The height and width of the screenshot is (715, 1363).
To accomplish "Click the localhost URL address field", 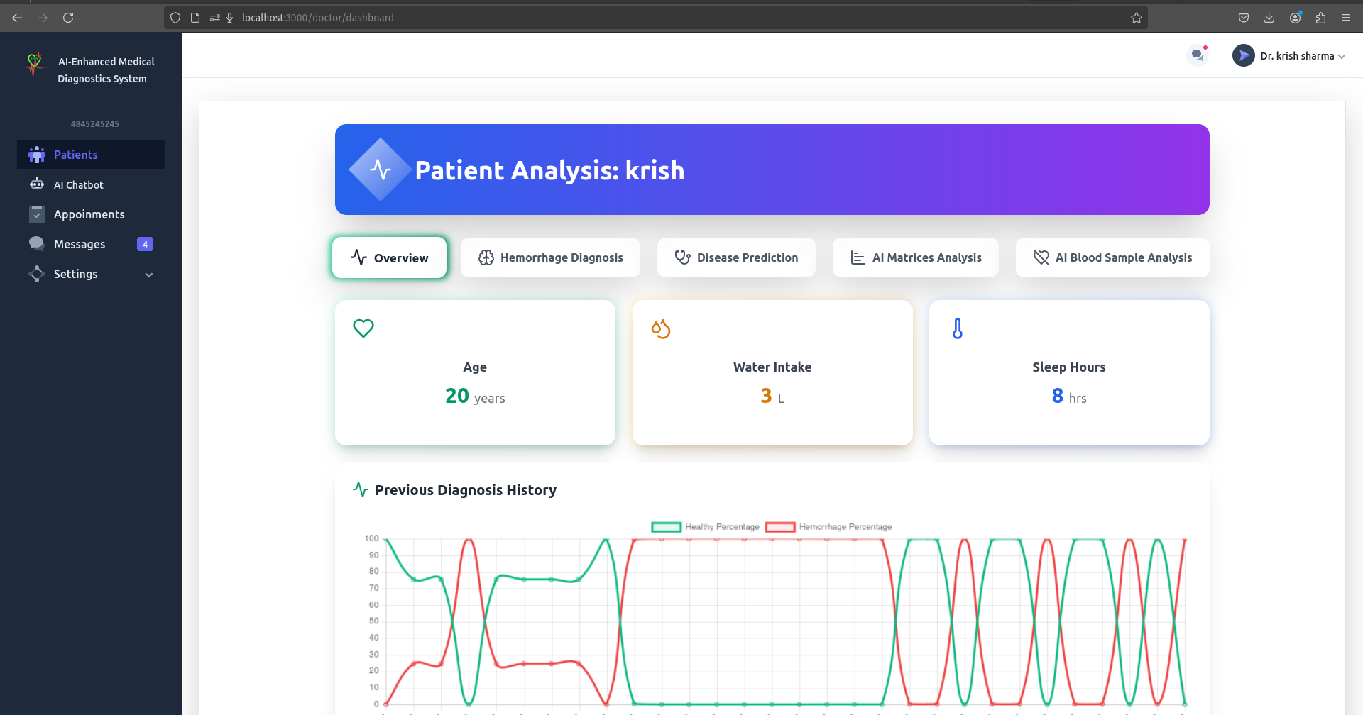I will (x=656, y=18).
